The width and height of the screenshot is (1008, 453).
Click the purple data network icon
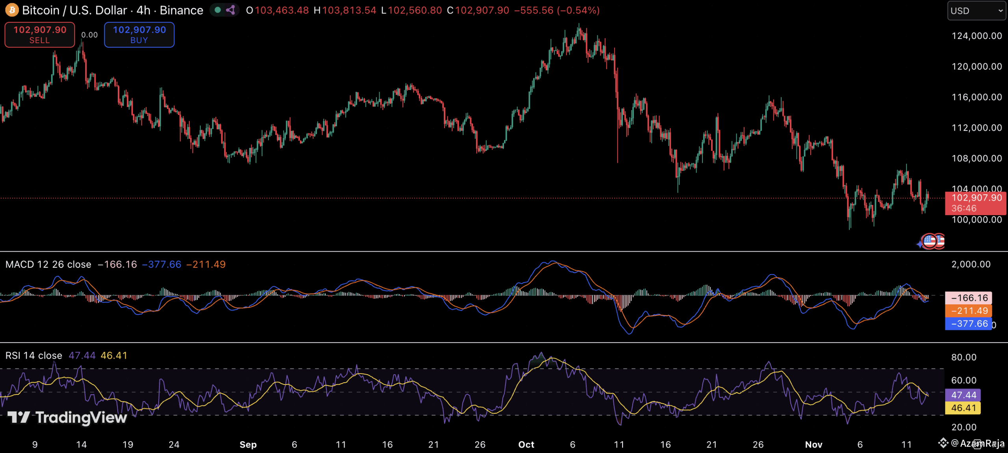231,10
